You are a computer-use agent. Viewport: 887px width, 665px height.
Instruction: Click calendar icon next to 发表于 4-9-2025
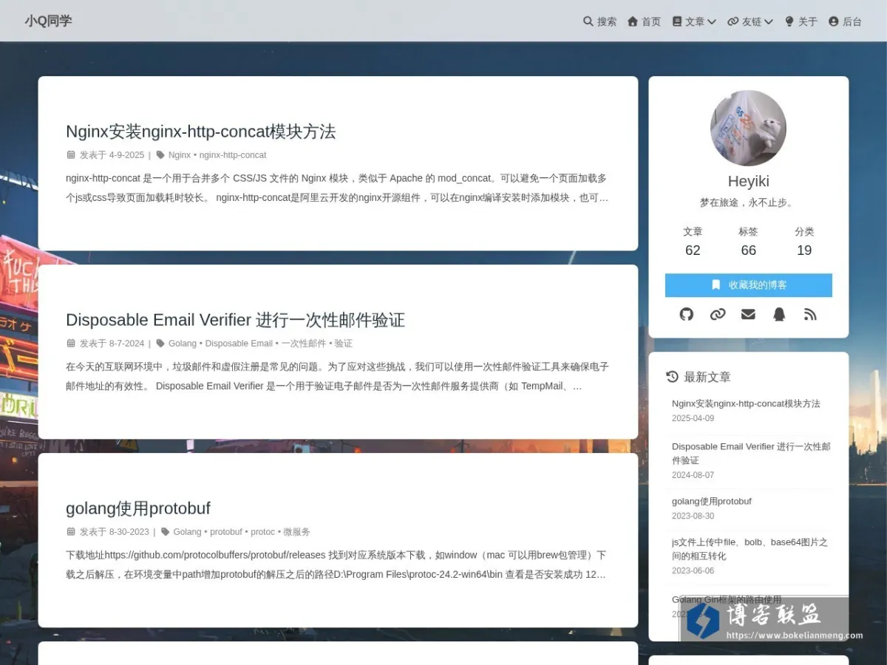[71, 155]
